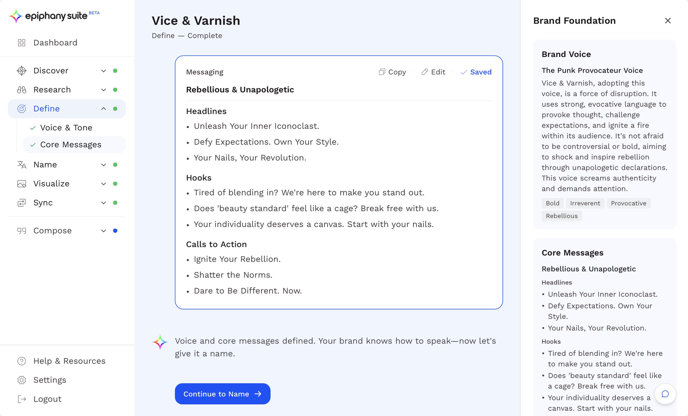Expand the Compose section chevron
The image size is (688, 416).
(x=103, y=231)
